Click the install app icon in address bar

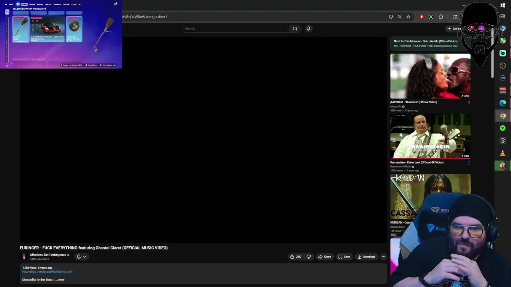coord(391,17)
